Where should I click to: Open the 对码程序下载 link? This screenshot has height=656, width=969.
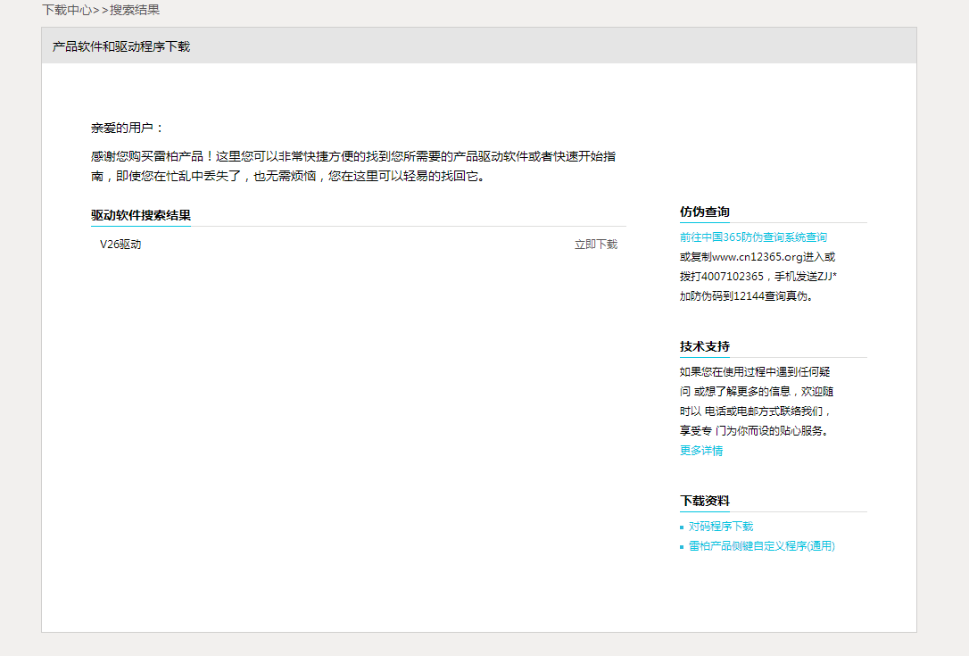tap(720, 527)
